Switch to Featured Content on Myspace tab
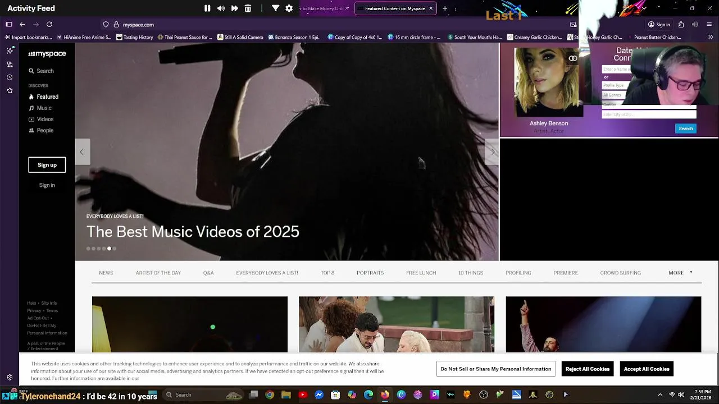719x404 pixels. tap(394, 8)
